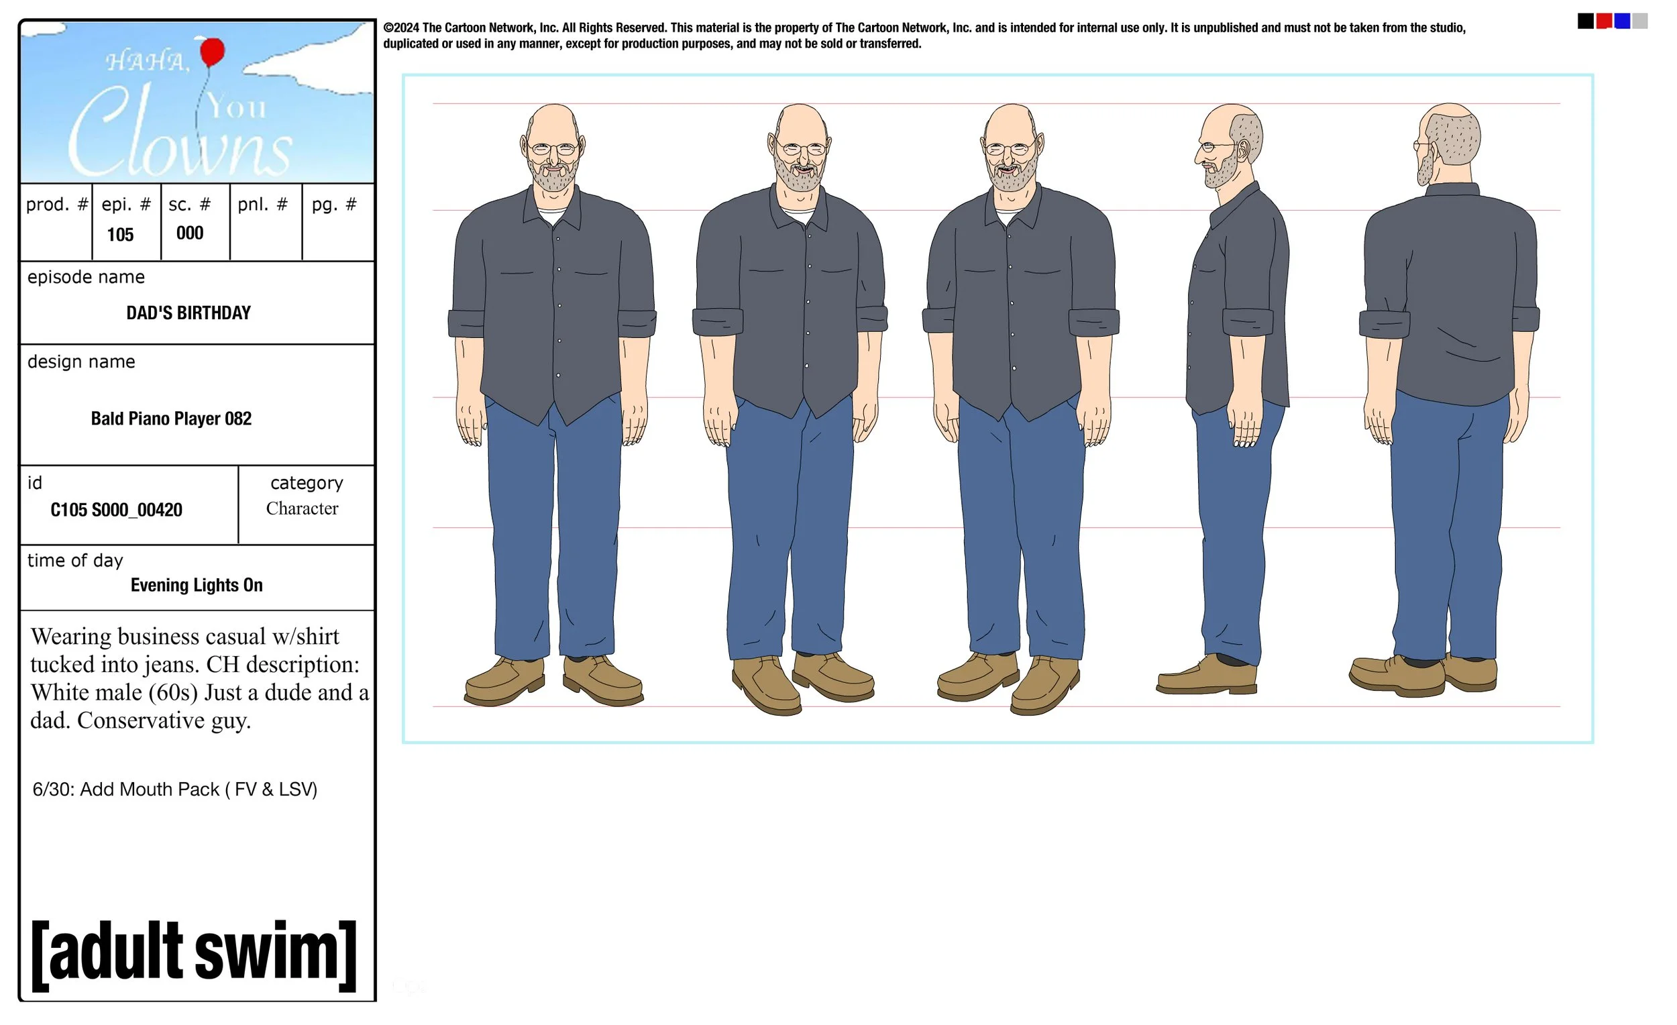This screenshot has width=1677, height=1025.
Task: Click the red balloon in the logo
Action: pyautogui.click(x=213, y=52)
